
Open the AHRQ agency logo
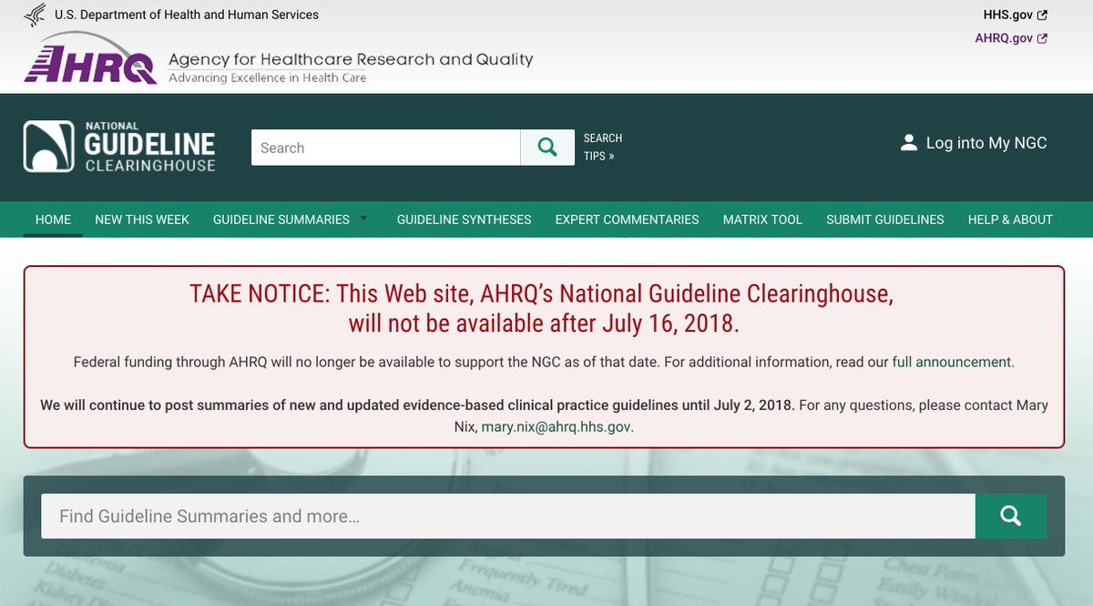click(x=91, y=59)
